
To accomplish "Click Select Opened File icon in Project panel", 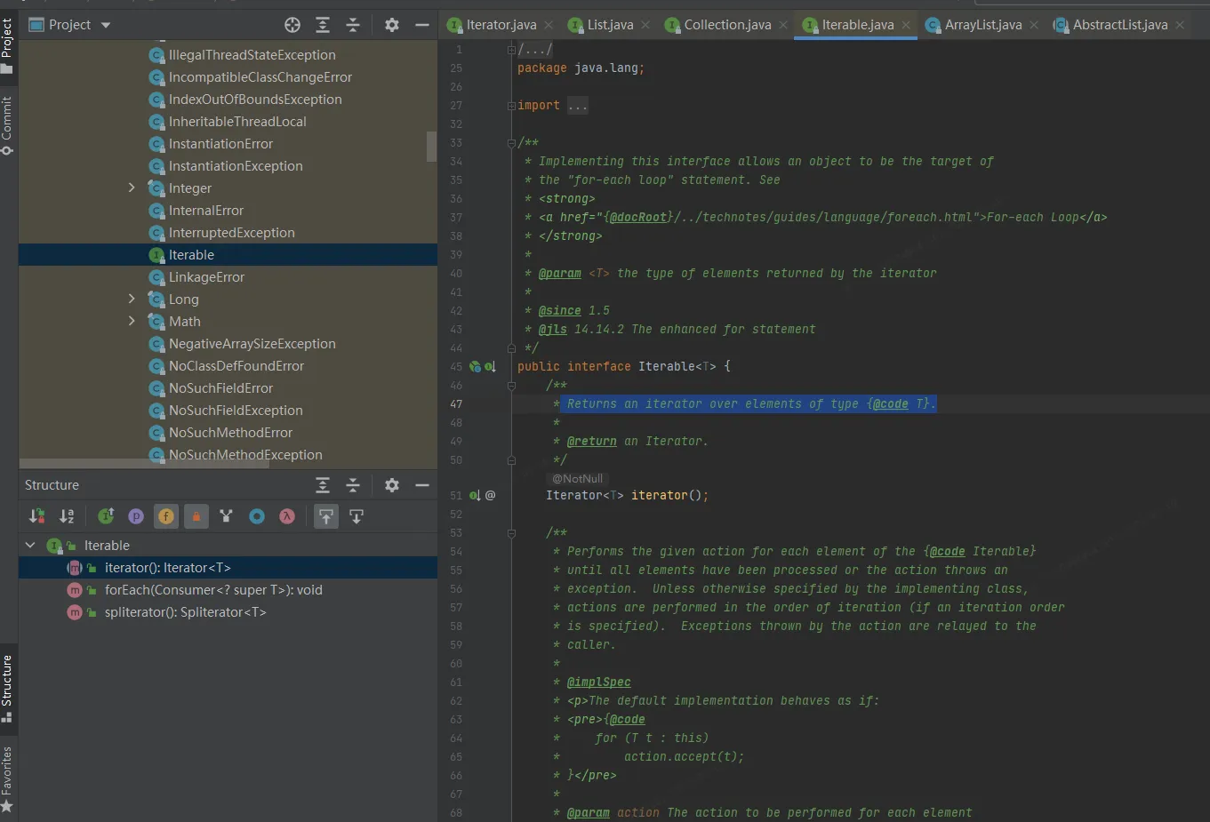I will point(292,25).
